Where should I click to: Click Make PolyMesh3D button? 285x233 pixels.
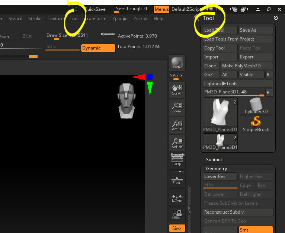coord(247,66)
